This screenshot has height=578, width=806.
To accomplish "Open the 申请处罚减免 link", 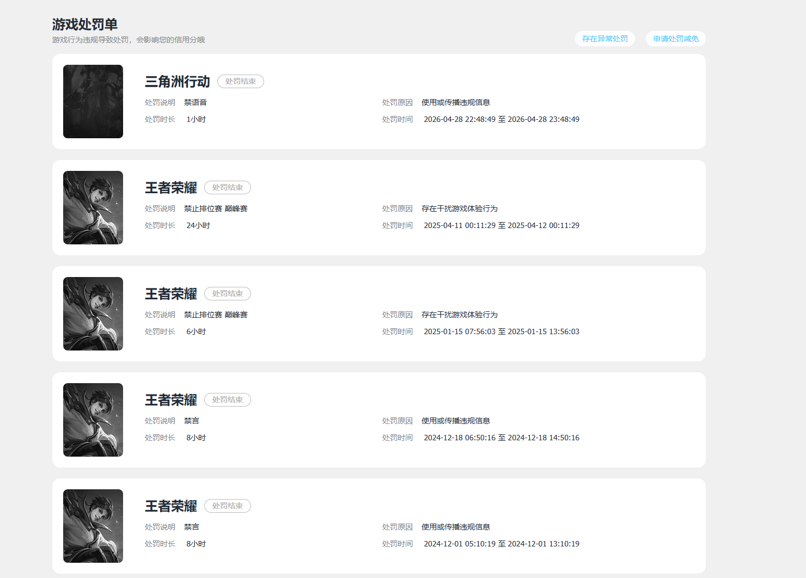I will point(676,39).
